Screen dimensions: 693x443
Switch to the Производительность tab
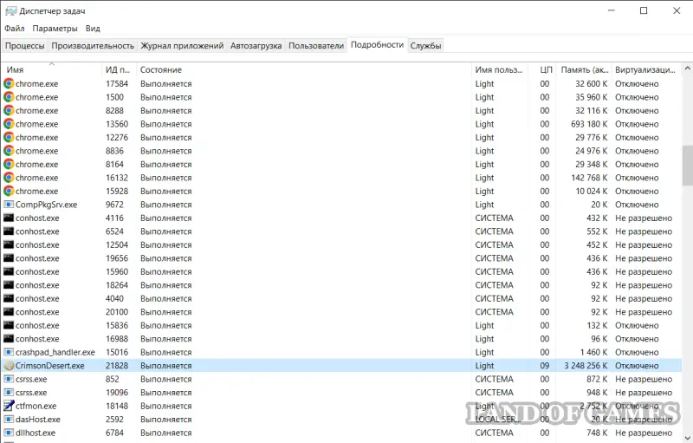93,45
